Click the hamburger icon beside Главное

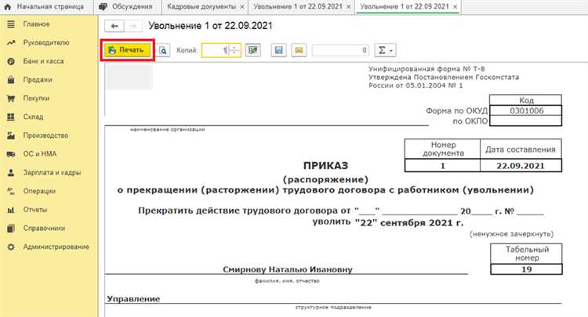[x=11, y=24]
